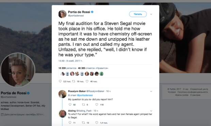Open the 18 359 retweets list
The image size is (211, 126).
67,68
